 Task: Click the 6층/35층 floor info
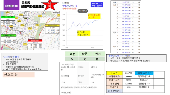pos(94,67)
